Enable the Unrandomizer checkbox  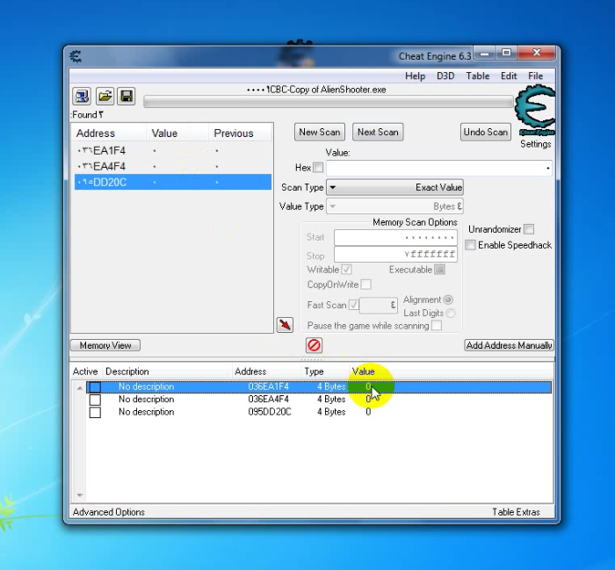pos(529,229)
